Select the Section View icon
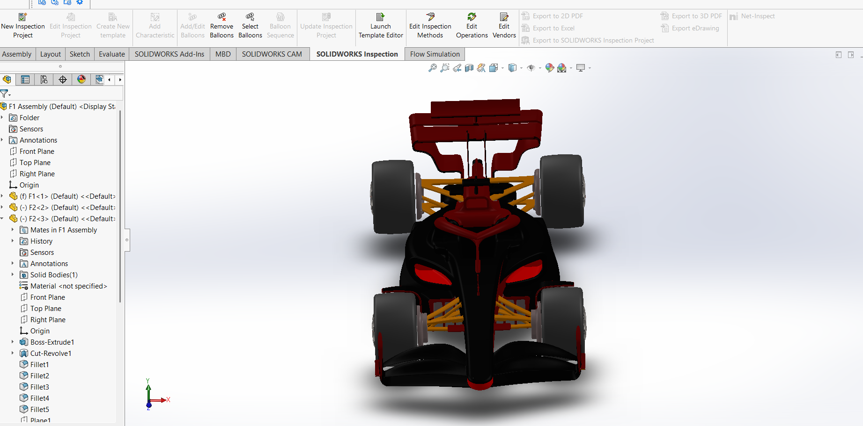 469,68
